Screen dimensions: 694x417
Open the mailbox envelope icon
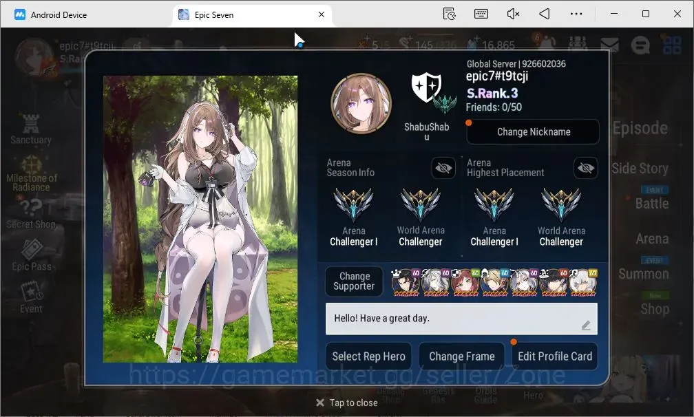pyautogui.click(x=609, y=44)
